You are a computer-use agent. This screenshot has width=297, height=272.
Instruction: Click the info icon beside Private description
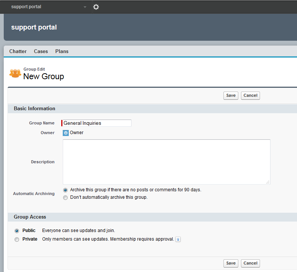pos(178,239)
